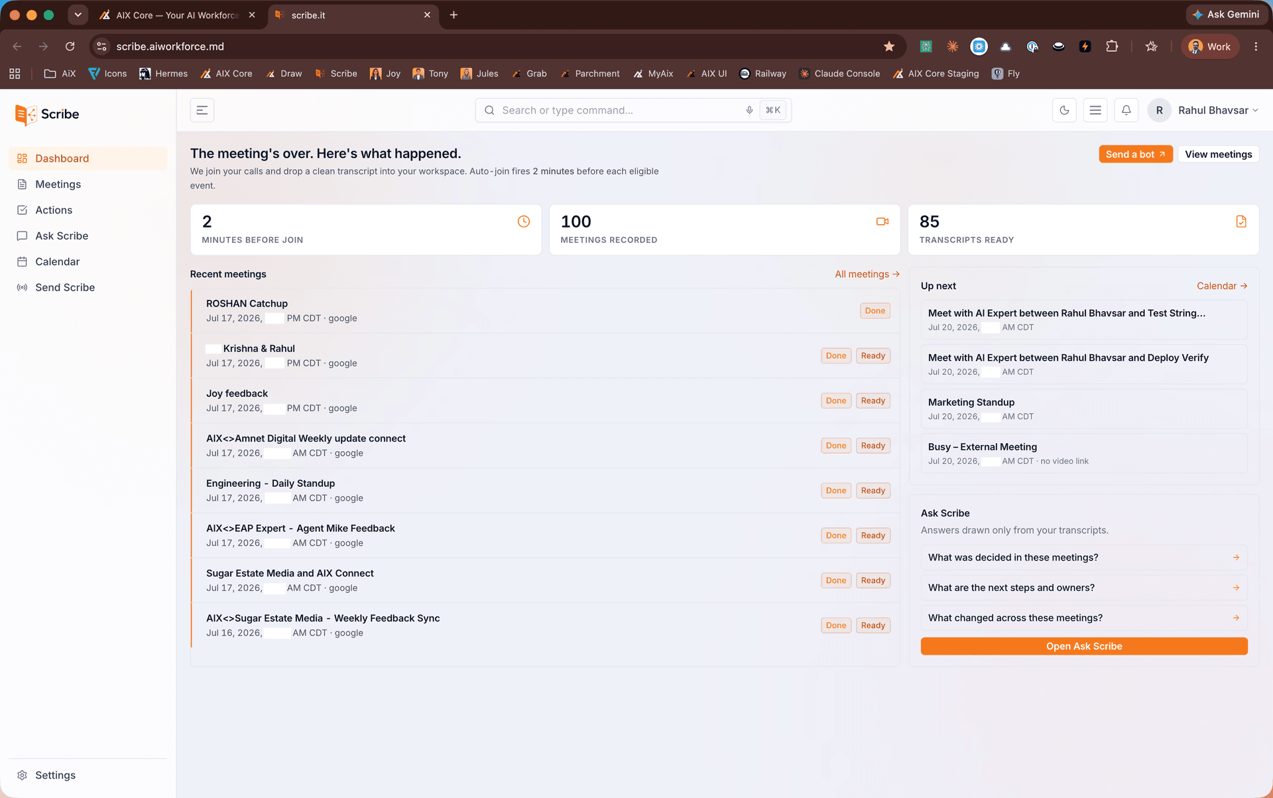This screenshot has height=798, width=1273.
Task: View site information icon in address bar
Action: [x=101, y=46]
